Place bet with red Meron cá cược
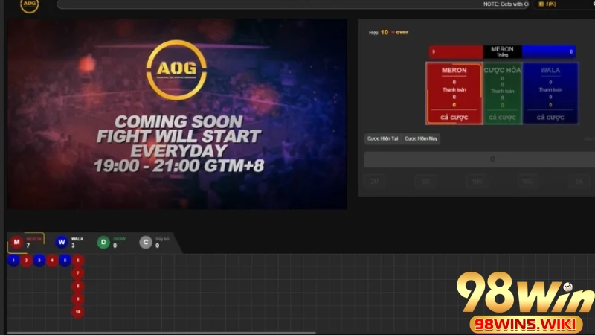The image size is (595, 335). (454, 118)
